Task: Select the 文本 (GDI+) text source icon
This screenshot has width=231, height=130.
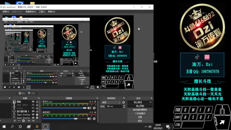Action: pyautogui.click(x=14, y=105)
